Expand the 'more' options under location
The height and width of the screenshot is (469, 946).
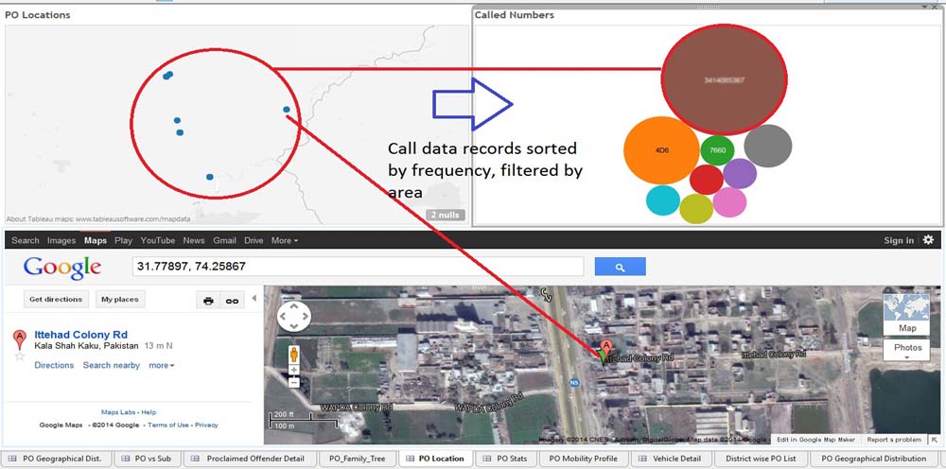[x=161, y=365]
